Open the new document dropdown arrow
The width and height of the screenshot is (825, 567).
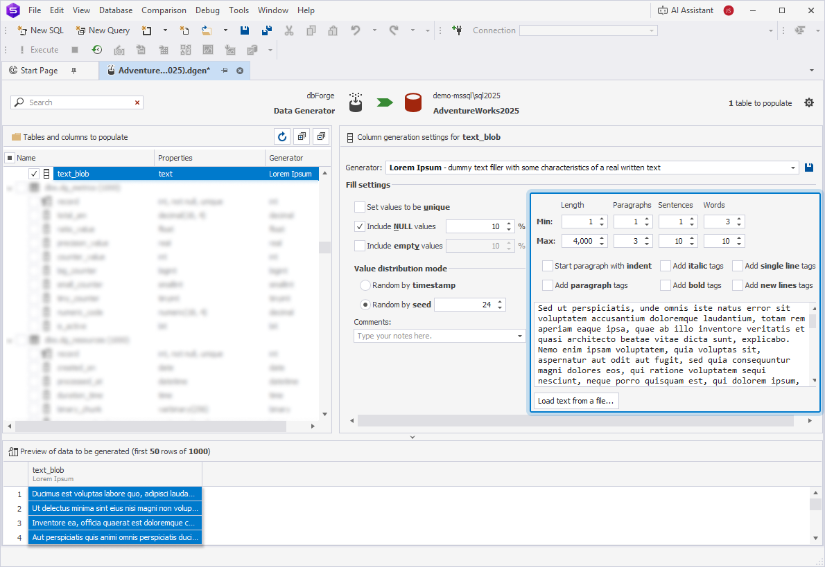click(165, 30)
